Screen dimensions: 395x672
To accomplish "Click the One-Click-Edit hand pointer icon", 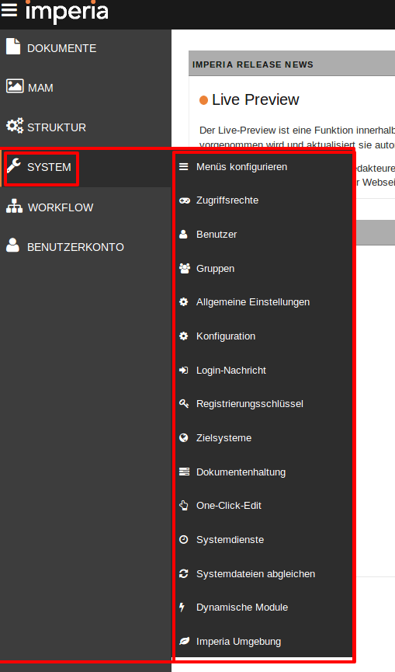I will click(184, 505).
